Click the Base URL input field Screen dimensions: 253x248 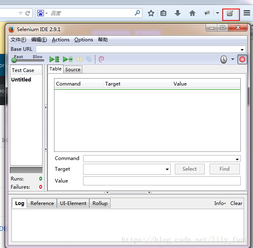point(141,49)
